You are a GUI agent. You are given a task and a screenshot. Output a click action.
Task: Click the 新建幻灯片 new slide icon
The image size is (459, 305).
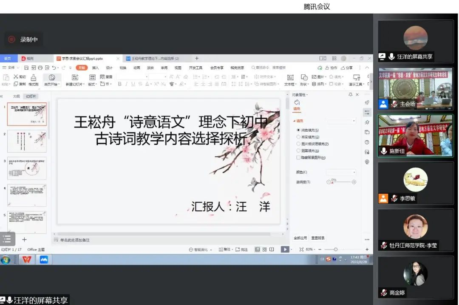click(75, 77)
